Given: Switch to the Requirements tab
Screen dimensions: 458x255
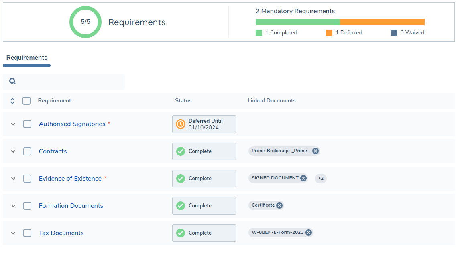Looking at the screenshot, I should pyautogui.click(x=27, y=58).
